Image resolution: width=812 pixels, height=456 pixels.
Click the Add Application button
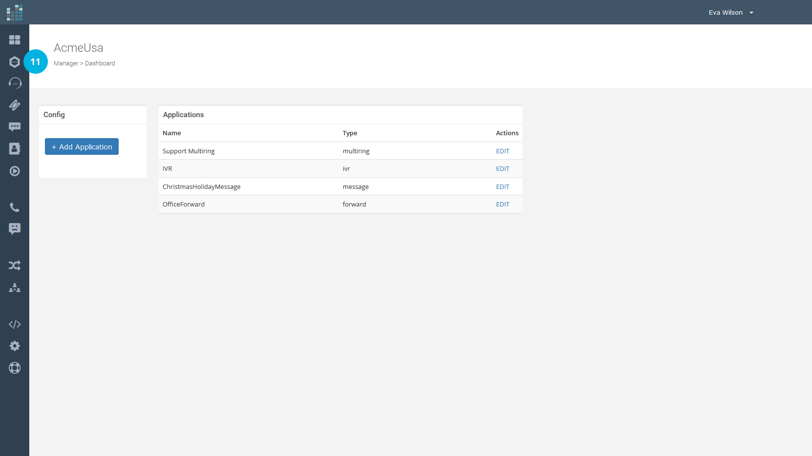click(82, 146)
